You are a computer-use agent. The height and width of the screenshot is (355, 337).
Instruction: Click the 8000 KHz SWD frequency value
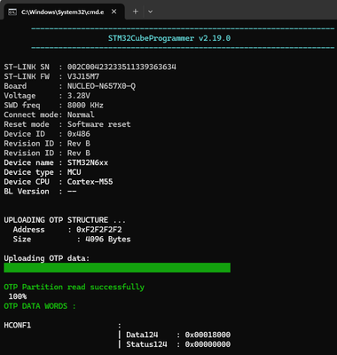coord(85,106)
